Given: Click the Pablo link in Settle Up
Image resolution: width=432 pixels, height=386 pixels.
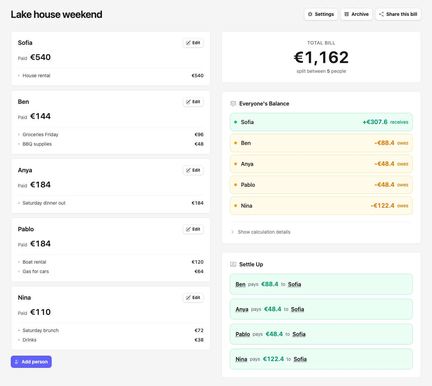Looking at the screenshot, I should [243, 334].
